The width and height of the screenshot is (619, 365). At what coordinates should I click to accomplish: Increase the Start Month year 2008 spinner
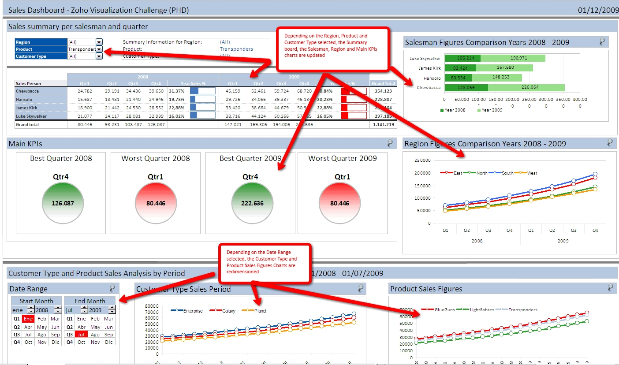(x=58, y=308)
